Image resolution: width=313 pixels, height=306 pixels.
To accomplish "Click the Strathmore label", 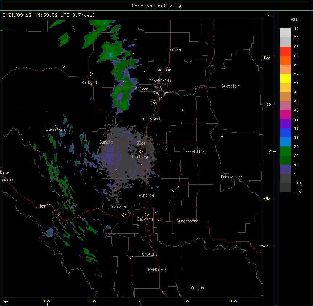I will pos(187,221).
